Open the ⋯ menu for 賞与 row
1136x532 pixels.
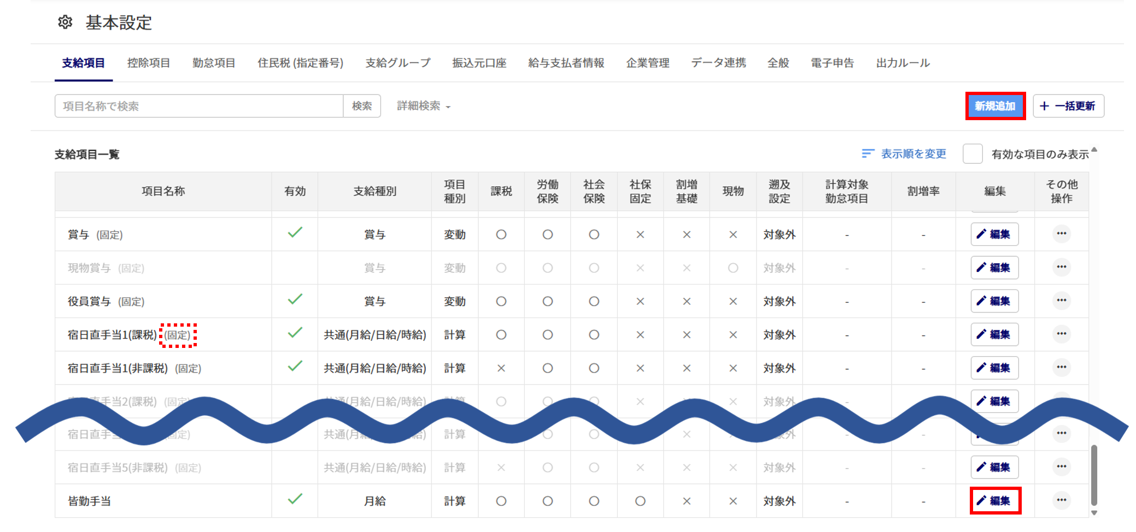coord(1061,234)
